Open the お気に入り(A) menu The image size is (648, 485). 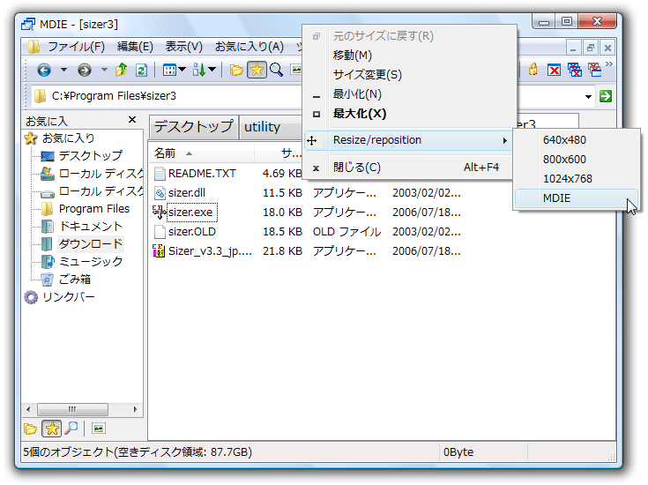click(x=250, y=47)
